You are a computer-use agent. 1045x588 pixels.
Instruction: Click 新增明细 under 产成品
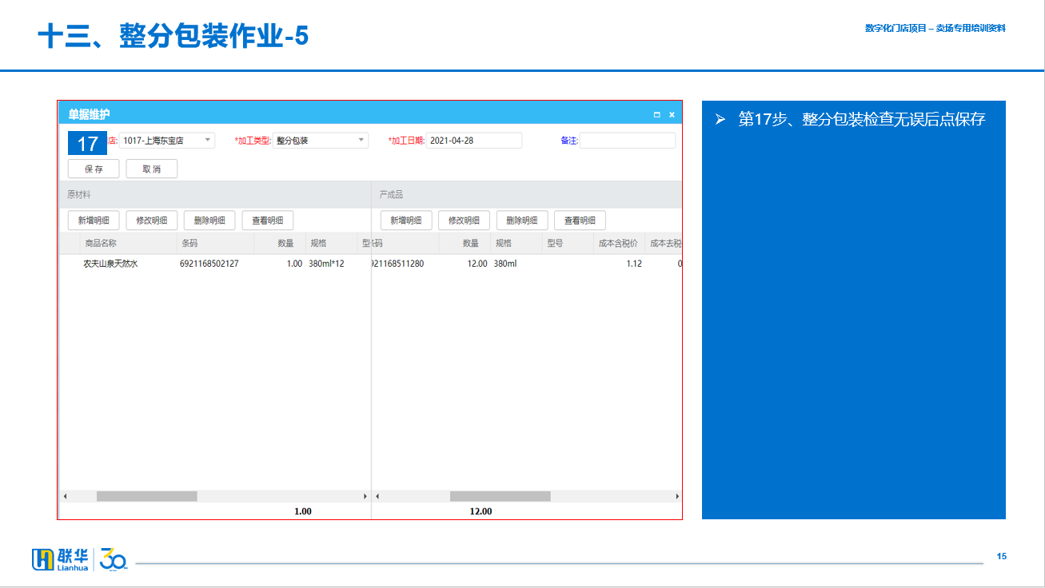pyautogui.click(x=406, y=220)
